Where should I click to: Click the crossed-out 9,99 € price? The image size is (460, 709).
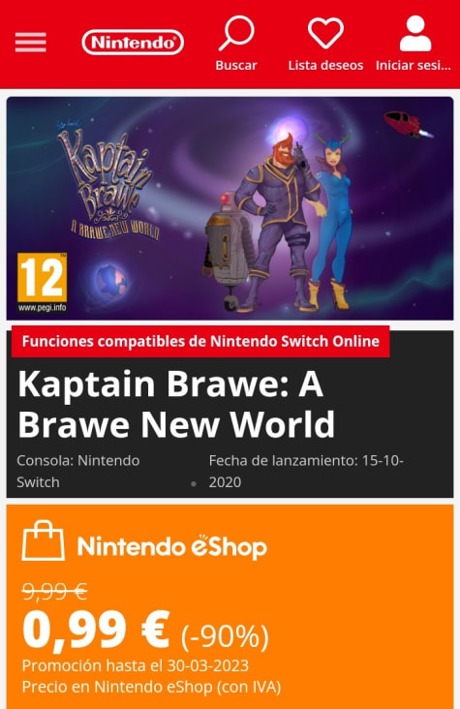pyautogui.click(x=55, y=592)
